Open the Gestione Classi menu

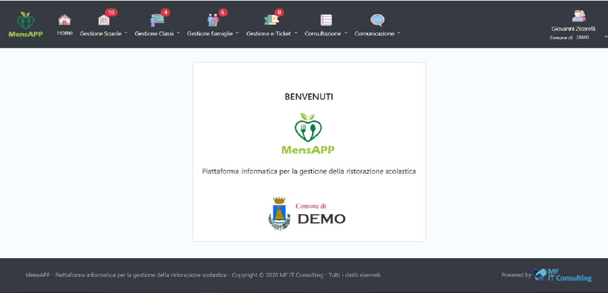(154, 33)
